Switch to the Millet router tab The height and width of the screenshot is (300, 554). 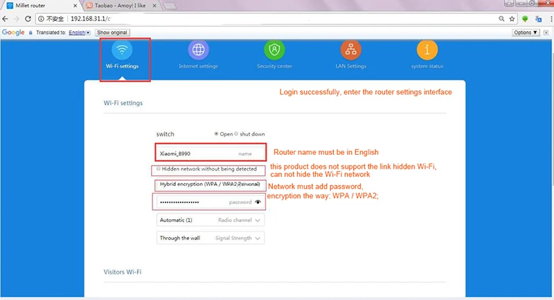click(42, 6)
